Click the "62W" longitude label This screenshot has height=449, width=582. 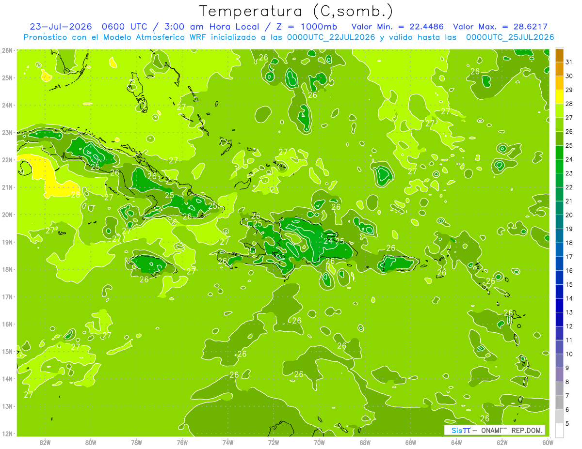pyautogui.click(x=502, y=442)
